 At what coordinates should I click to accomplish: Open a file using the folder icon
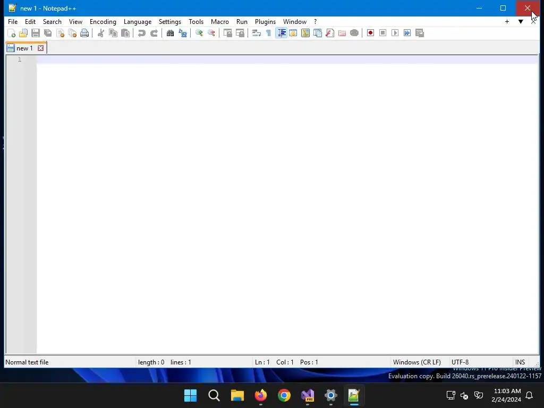click(x=23, y=33)
